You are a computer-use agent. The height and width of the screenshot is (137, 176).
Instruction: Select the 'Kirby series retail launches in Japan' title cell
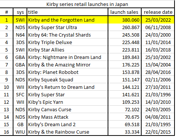click(87, 4)
